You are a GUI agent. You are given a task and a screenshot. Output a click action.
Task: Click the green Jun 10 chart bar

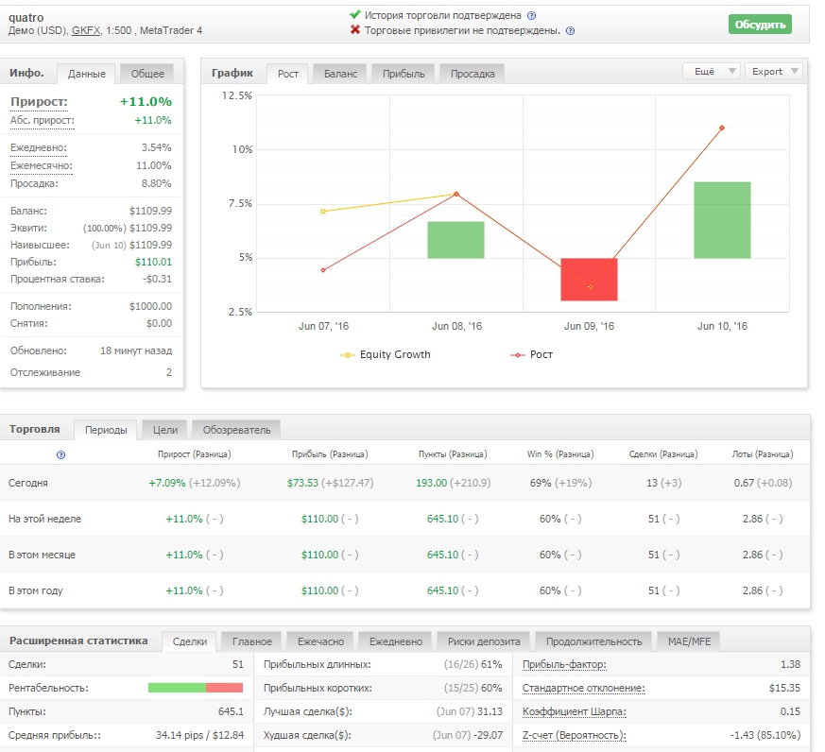pos(722,220)
